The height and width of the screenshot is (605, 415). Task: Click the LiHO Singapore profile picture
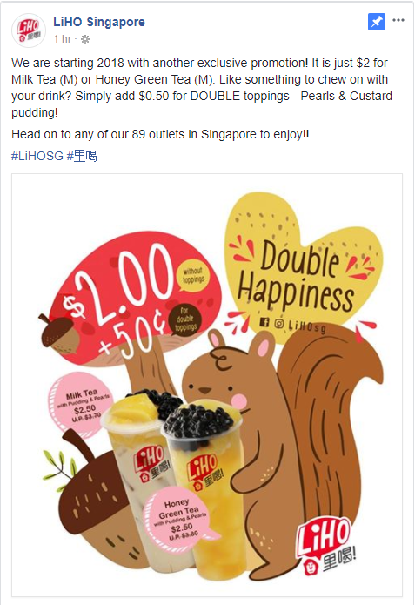[29, 30]
